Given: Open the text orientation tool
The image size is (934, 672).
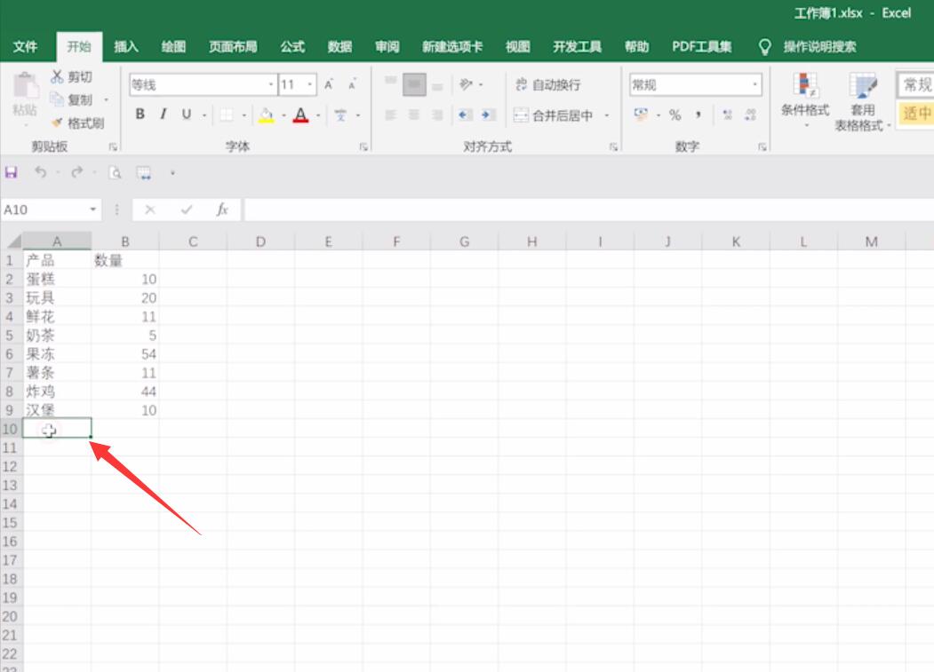Looking at the screenshot, I should (x=466, y=84).
